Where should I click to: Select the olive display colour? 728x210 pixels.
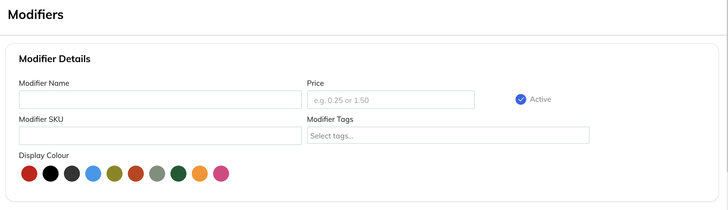pyautogui.click(x=115, y=174)
